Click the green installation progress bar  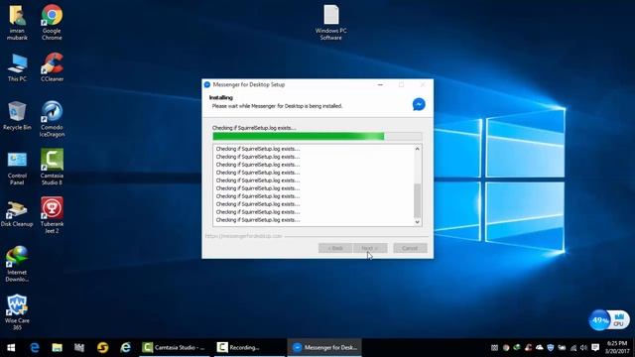(317, 137)
